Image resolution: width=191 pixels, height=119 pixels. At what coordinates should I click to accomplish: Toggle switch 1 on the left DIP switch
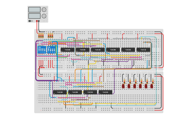point(39,49)
